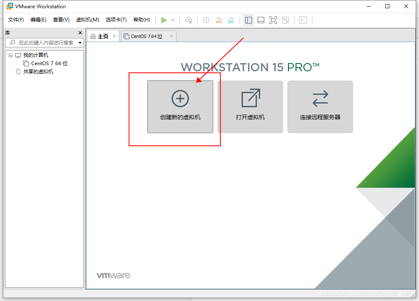Click the green Power On play button
This screenshot has height=301, width=419.
click(164, 20)
